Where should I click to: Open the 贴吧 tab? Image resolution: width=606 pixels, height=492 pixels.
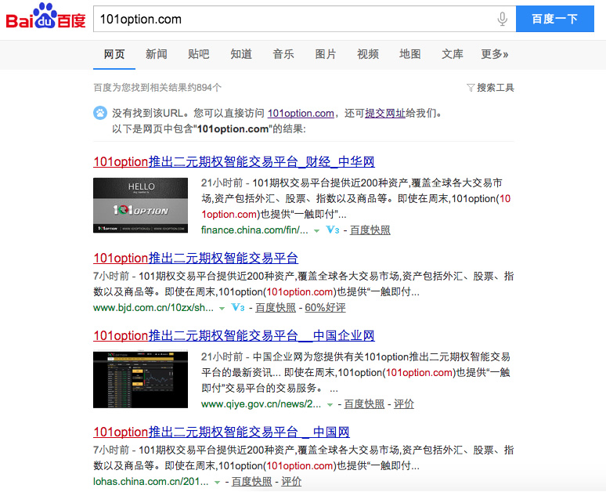point(199,54)
